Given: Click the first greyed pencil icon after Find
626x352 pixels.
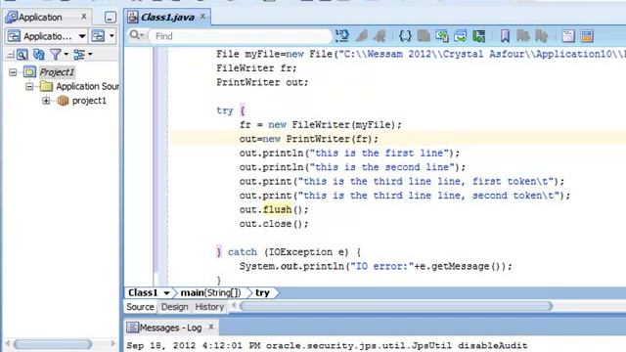Looking at the screenshot, I should tap(361, 36).
